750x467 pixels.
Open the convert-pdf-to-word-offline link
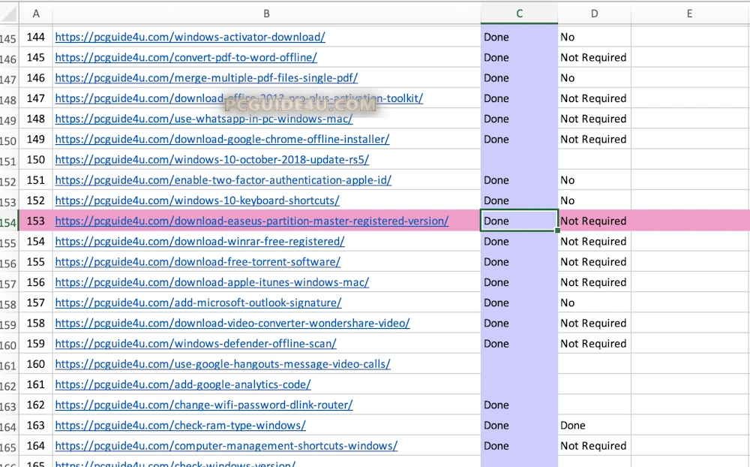coord(186,57)
